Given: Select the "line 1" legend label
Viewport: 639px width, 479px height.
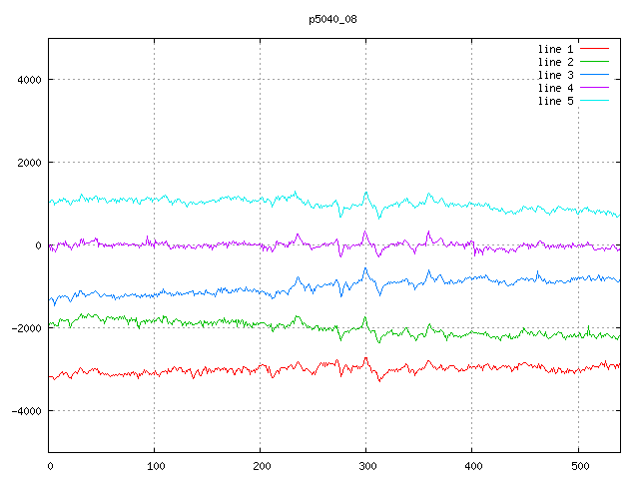Looking at the screenshot, I should [x=556, y=49].
